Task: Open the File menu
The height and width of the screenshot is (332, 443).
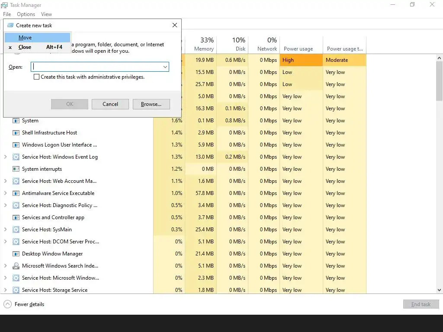Action: (x=7, y=14)
